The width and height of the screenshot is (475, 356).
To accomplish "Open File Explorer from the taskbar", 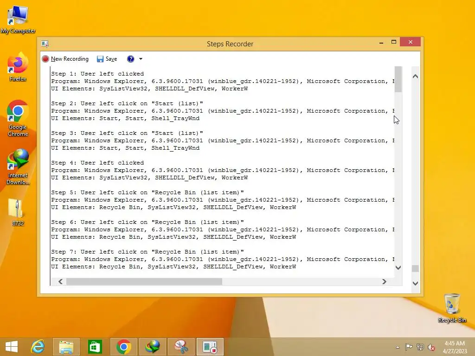I will [x=66, y=347].
